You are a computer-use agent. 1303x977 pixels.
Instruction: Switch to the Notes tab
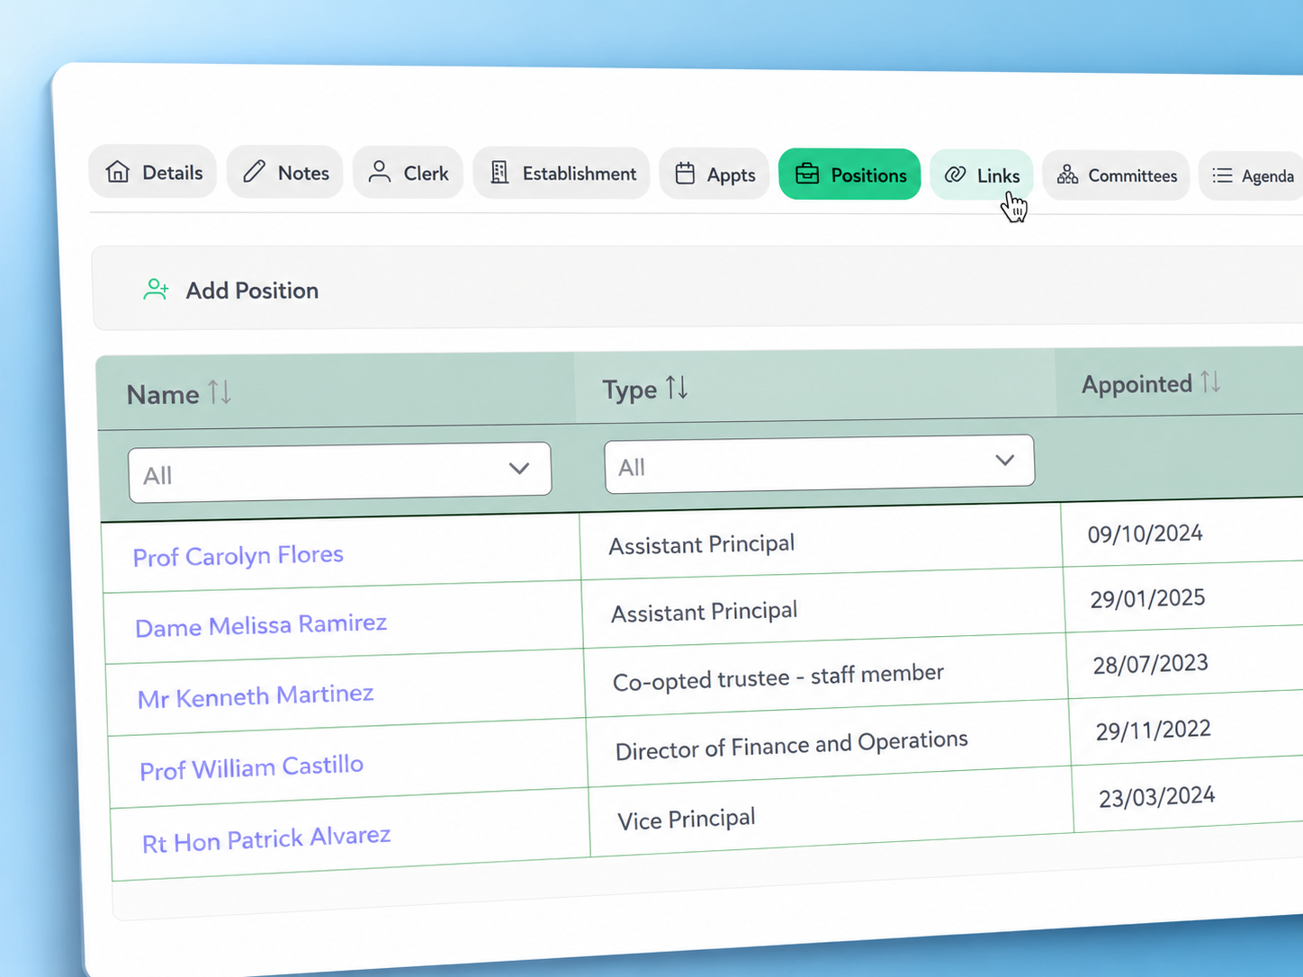pyautogui.click(x=285, y=172)
